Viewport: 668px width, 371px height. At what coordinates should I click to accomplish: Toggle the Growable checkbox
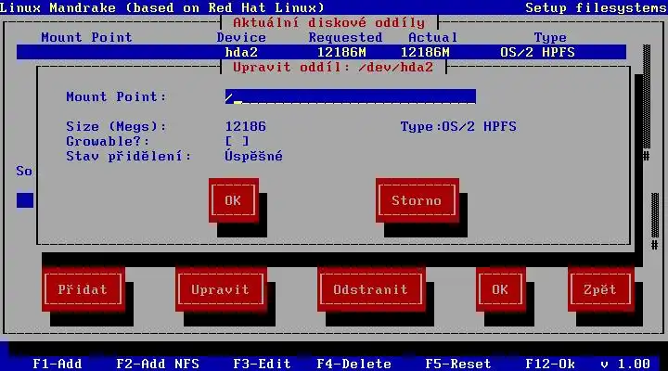tap(237, 141)
